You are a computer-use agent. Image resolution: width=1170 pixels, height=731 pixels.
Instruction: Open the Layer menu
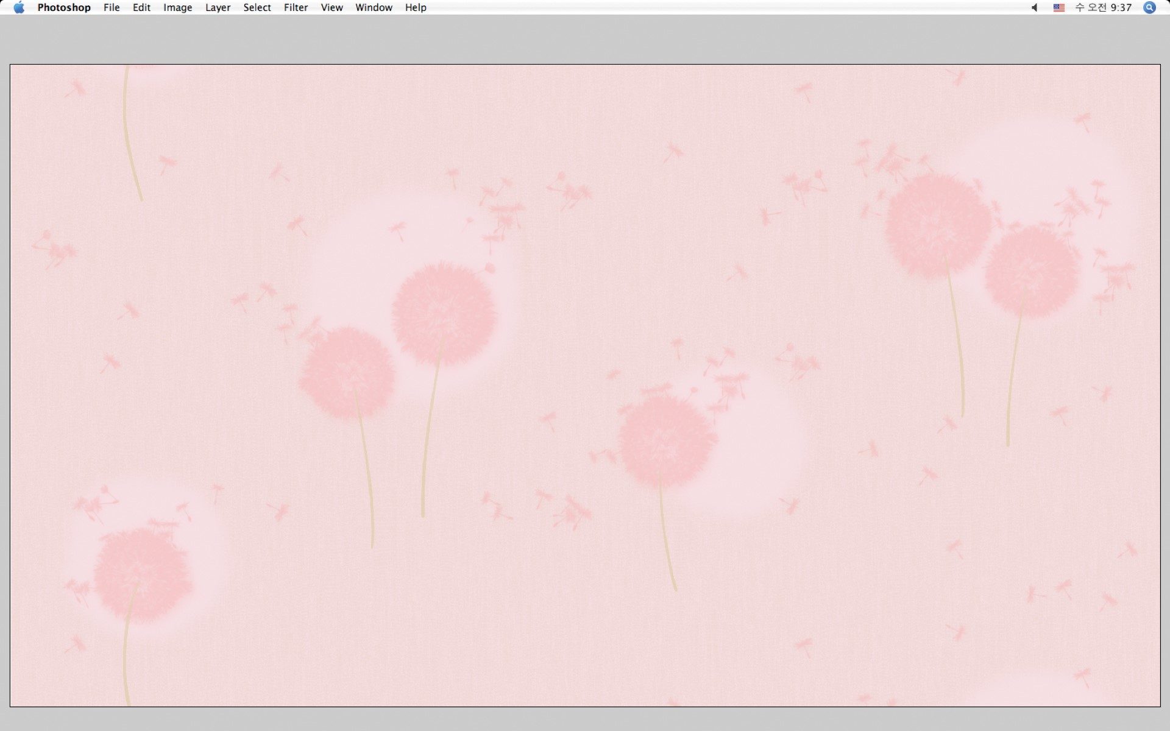click(x=218, y=7)
